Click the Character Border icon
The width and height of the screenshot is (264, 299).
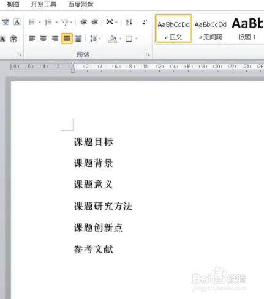tap(17, 21)
